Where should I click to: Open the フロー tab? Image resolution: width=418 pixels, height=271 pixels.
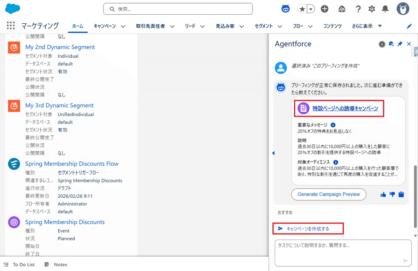tap(298, 26)
